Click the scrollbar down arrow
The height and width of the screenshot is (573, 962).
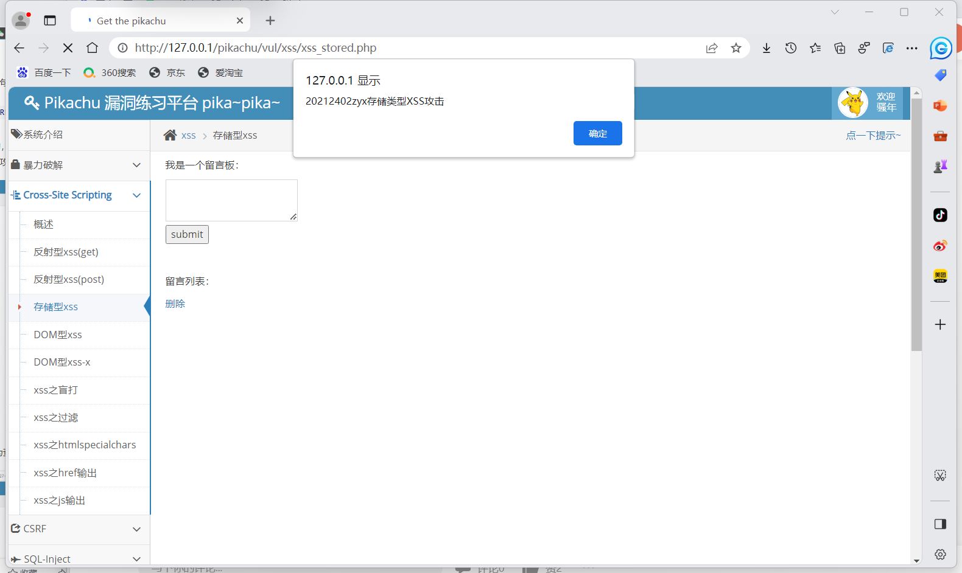tap(916, 560)
